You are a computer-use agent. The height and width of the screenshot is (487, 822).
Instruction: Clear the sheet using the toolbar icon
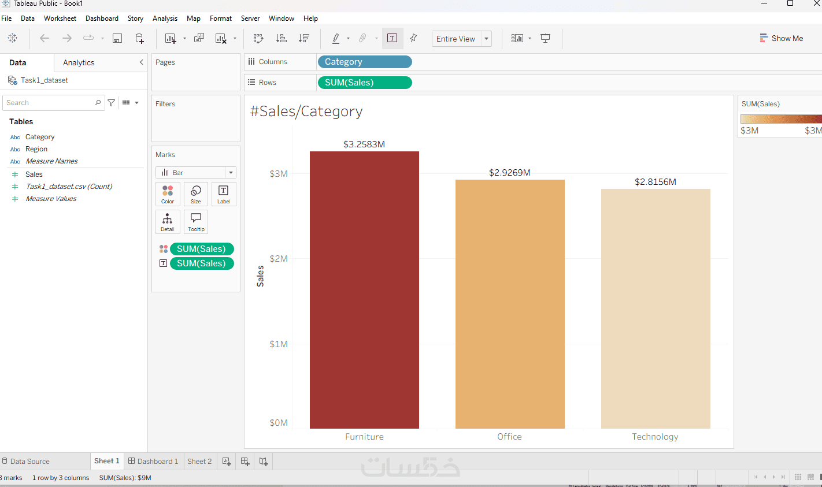[x=221, y=38]
